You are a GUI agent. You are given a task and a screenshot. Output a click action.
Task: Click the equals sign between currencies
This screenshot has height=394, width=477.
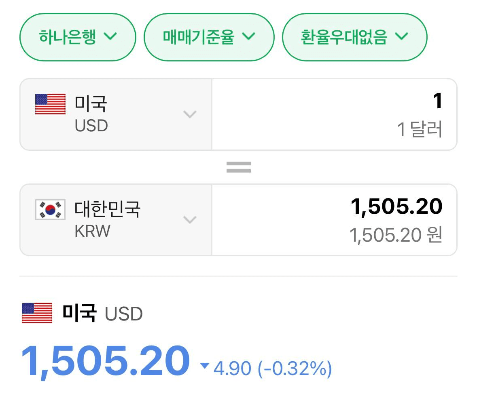239,167
